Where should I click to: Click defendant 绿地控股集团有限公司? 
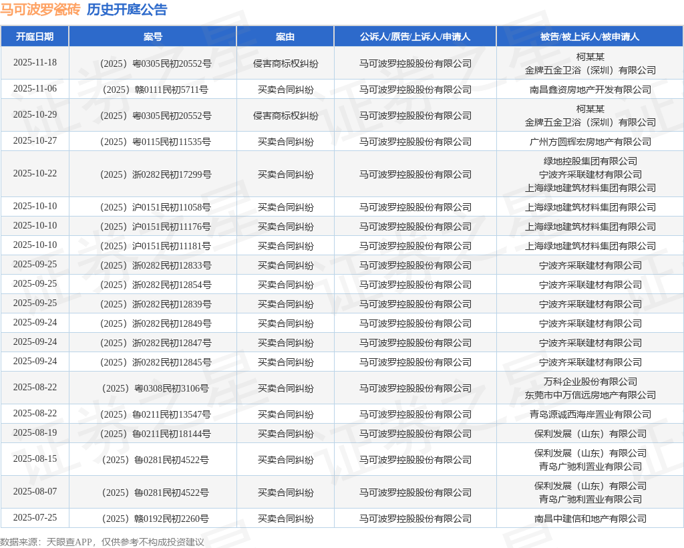[x=590, y=161]
